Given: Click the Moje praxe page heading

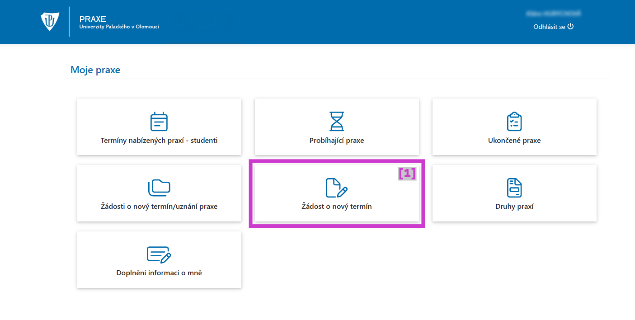Looking at the screenshot, I should [x=95, y=70].
